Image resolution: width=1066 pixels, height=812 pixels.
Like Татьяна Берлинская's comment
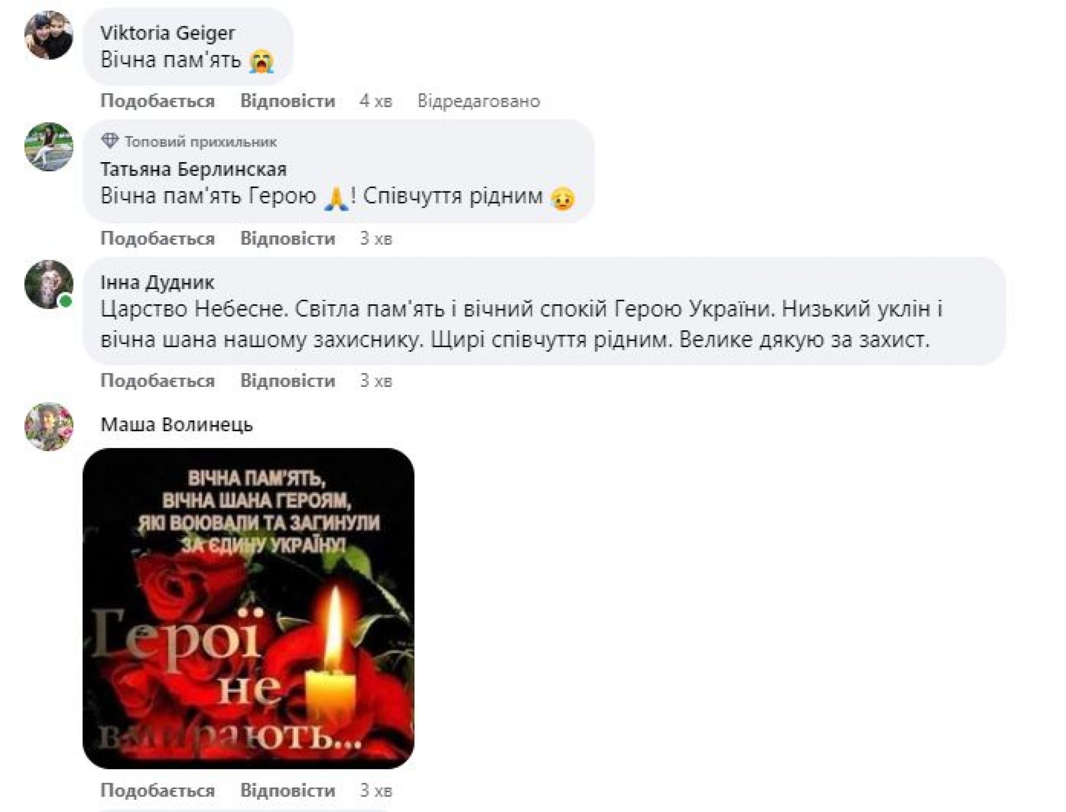tap(158, 239)
